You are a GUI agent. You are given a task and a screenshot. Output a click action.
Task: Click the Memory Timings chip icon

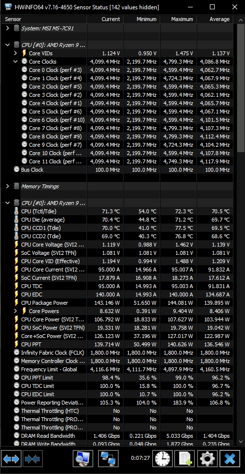click(17, 186)
